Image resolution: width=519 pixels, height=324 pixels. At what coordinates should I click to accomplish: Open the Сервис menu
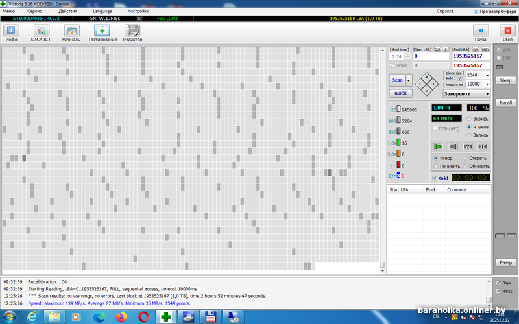point(34,11)
